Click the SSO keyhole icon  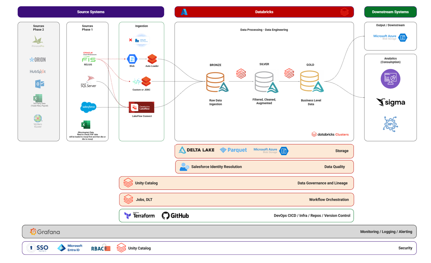click(31, 248)
